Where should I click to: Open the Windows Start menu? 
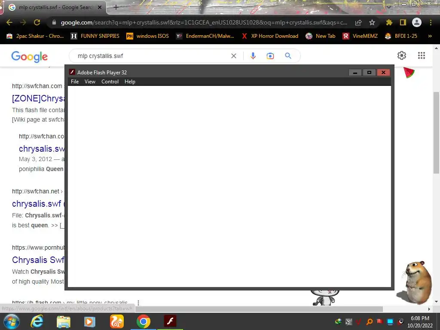tap(11, 321)
